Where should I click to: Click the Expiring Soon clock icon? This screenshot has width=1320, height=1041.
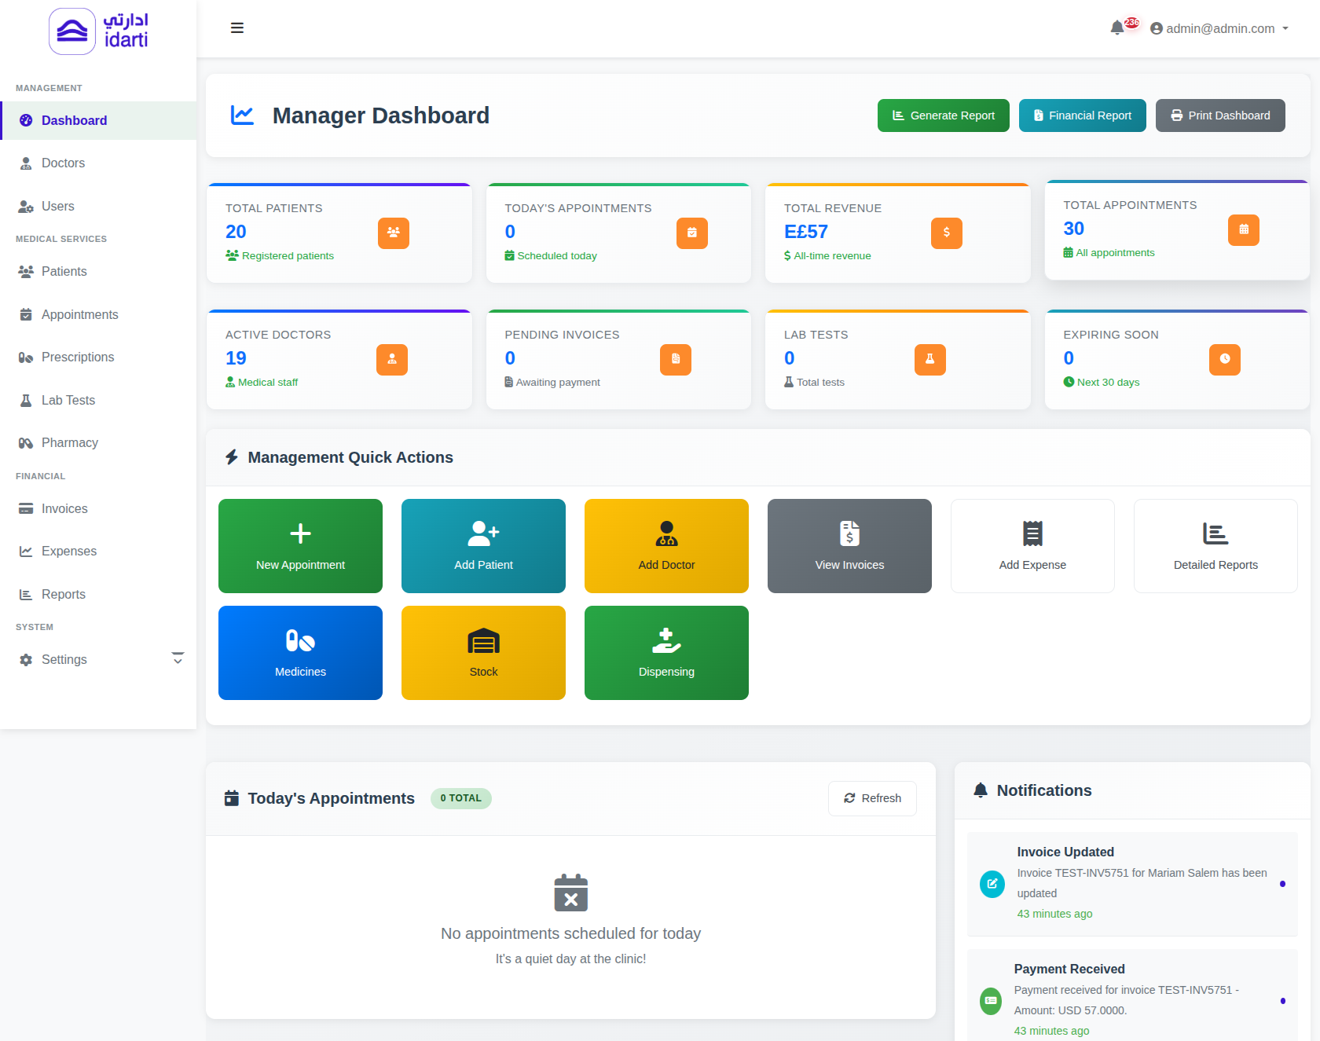(x=1224, y=359)
